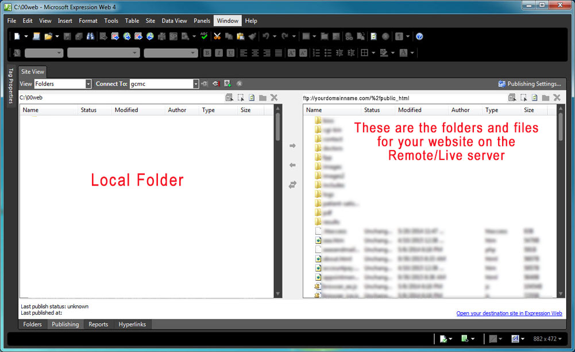Open the Borders dropdown arrow

coord(373,53)
